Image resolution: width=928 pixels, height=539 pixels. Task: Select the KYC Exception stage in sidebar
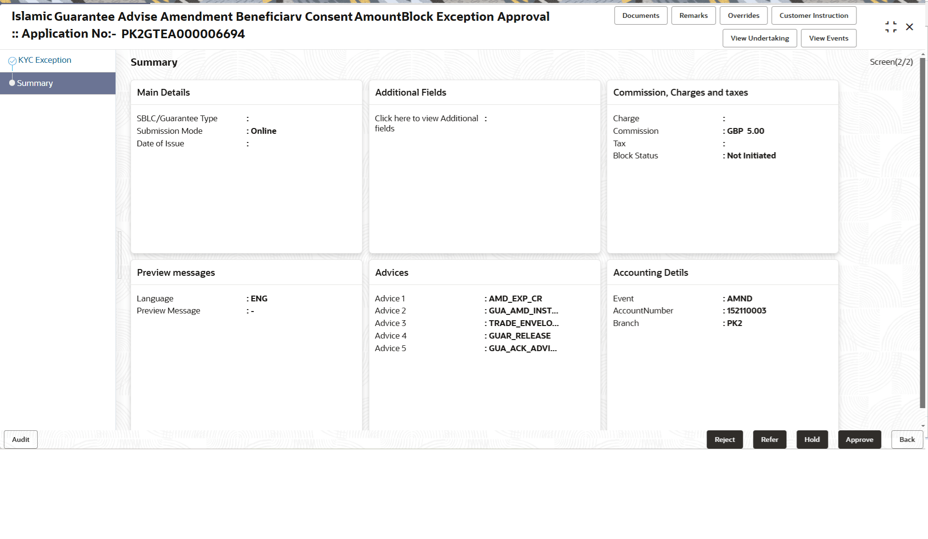[x=44, y=60]
